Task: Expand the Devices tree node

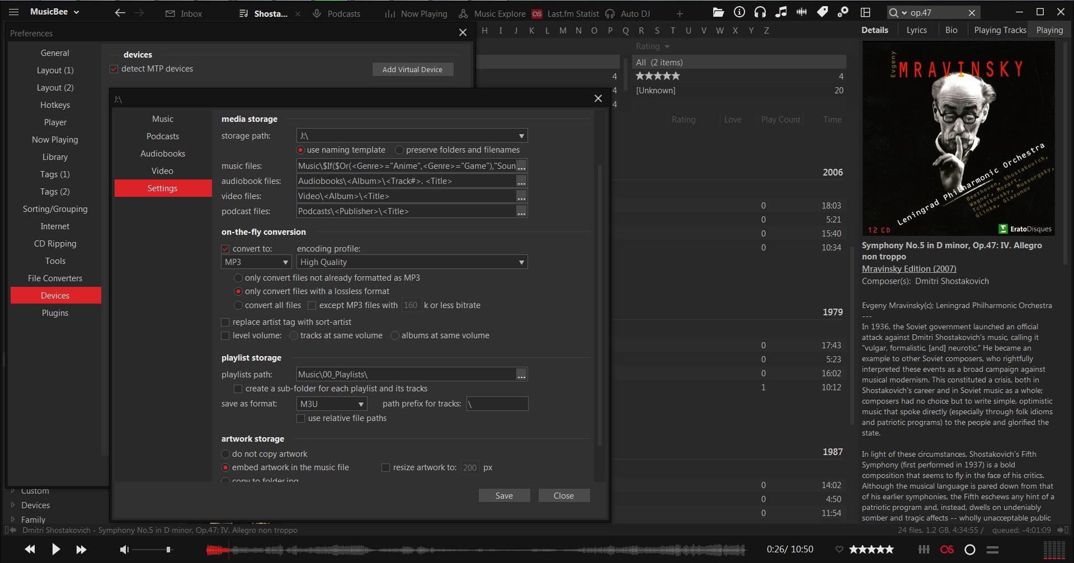Action: pyautogui.click(x=13, y=505)
